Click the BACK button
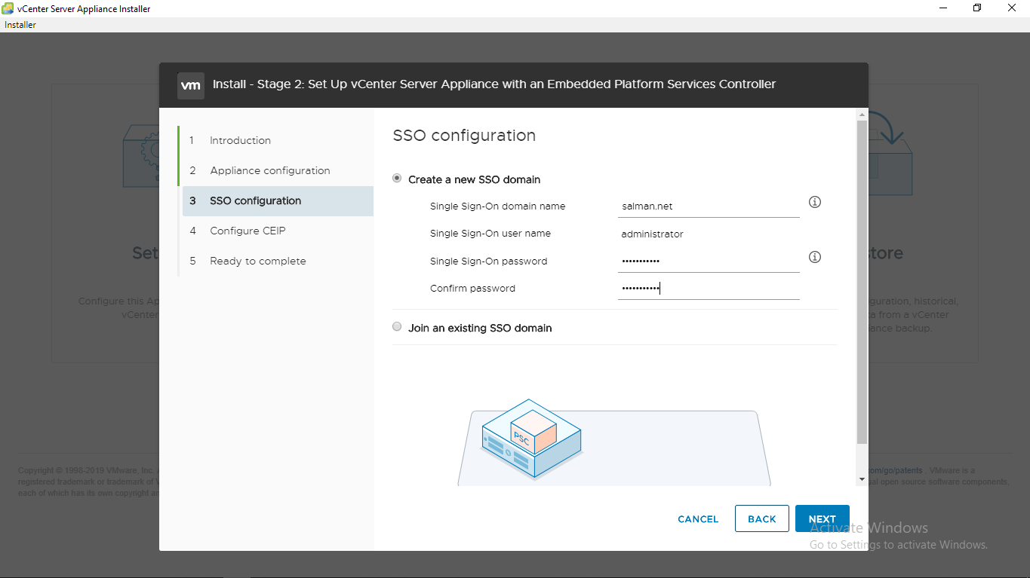The image size is (1030, 578). (761, 518)
